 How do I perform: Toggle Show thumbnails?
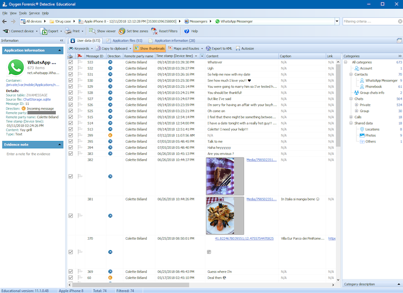point(149,49)
